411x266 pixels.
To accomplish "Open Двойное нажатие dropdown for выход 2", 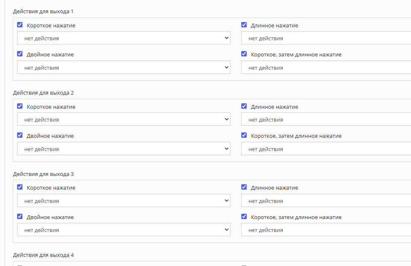I will pyautogui.click(x=124, y=149).
